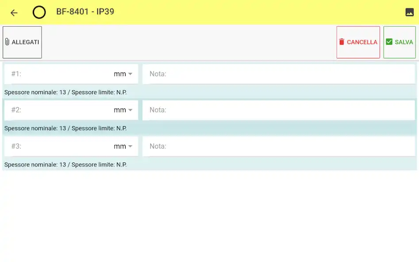Click the ALLEGATI attachments button
The width and height of the screenshot is (419, 262).
point(22,42)
